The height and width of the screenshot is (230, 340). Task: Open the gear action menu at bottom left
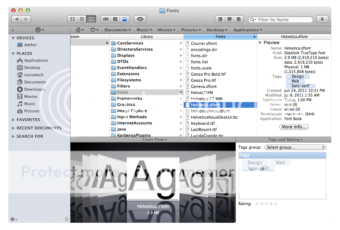coord(14,219)
